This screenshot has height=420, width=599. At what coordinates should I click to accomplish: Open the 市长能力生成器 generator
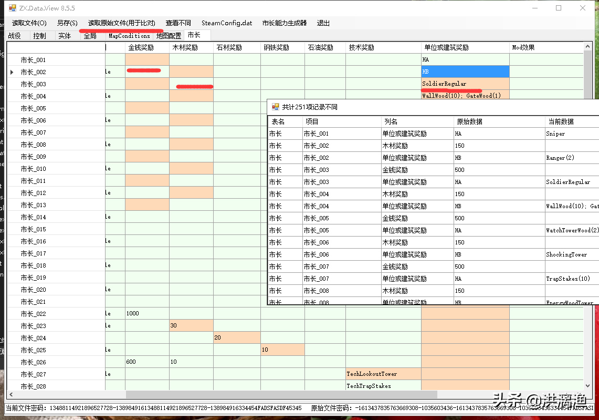pos(285,23)
